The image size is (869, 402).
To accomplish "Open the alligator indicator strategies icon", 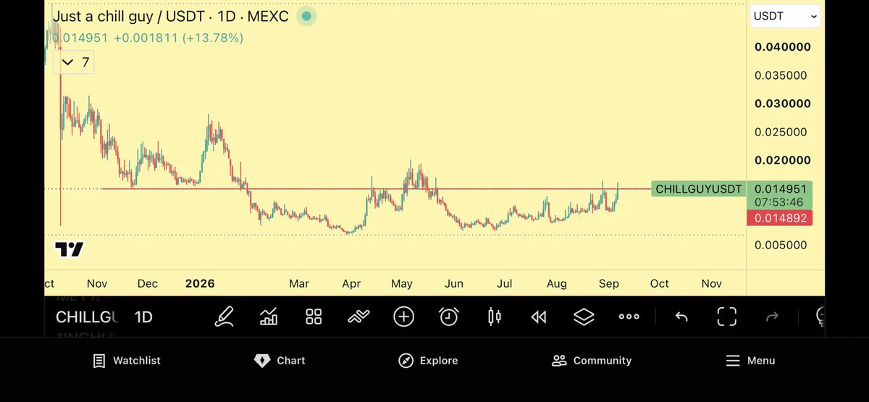I will (358, 317).
